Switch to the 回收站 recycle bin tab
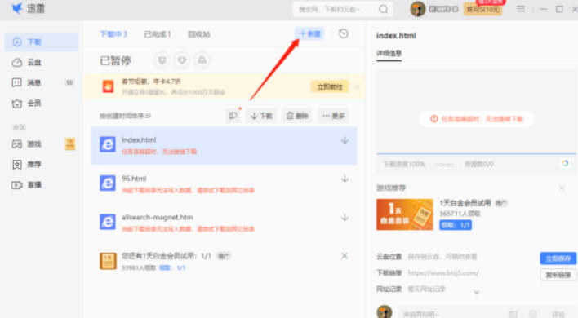The image size is (578, 318). [x=199, y=34]
